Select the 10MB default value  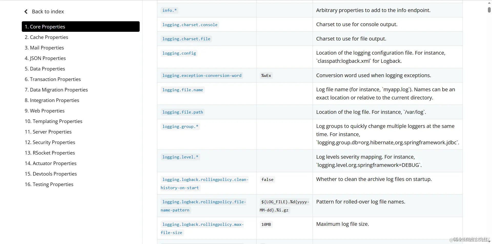266,224
